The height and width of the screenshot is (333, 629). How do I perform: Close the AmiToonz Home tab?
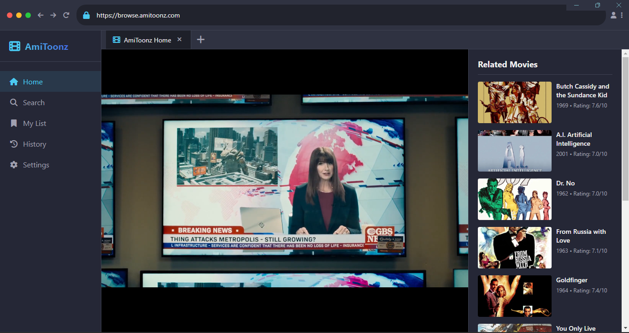tap(180, 40)
